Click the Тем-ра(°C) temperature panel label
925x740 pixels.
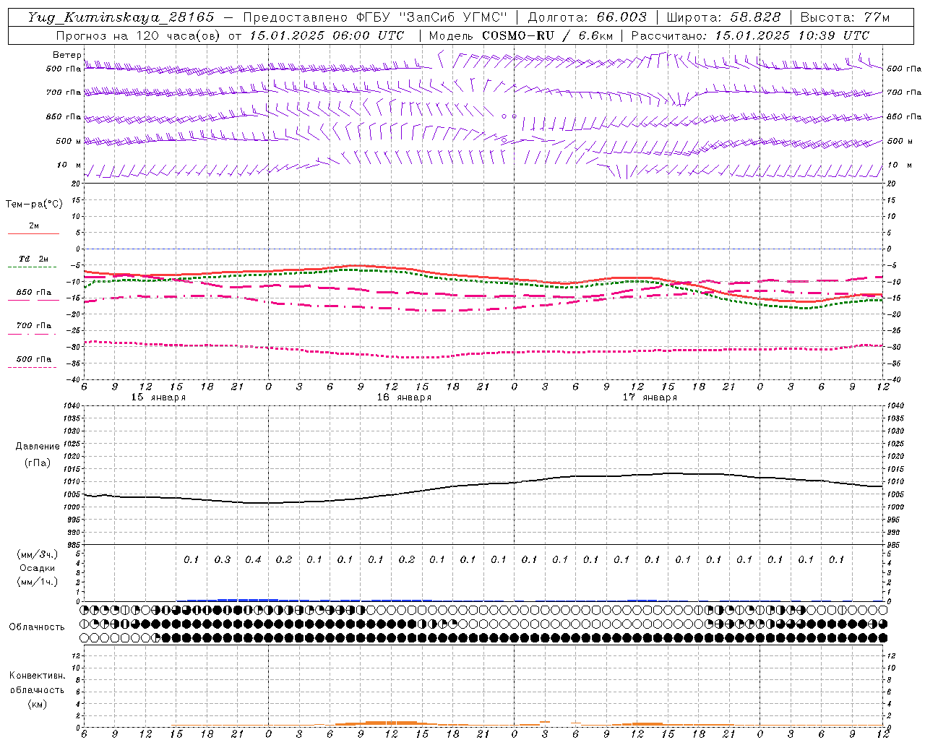[x=34, y=205]
